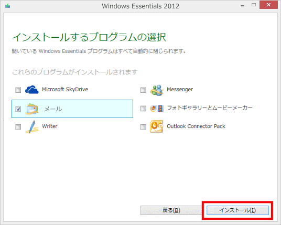Uncheck the メール checkbox
The width and height of the screenshot is (281, 225).
pyautogui.click(x=18, y=109)
